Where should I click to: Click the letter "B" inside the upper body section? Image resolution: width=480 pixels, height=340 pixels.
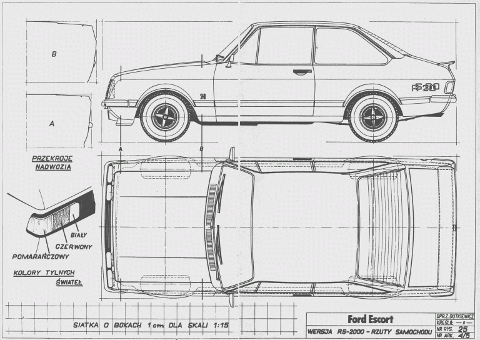(54, 54)
